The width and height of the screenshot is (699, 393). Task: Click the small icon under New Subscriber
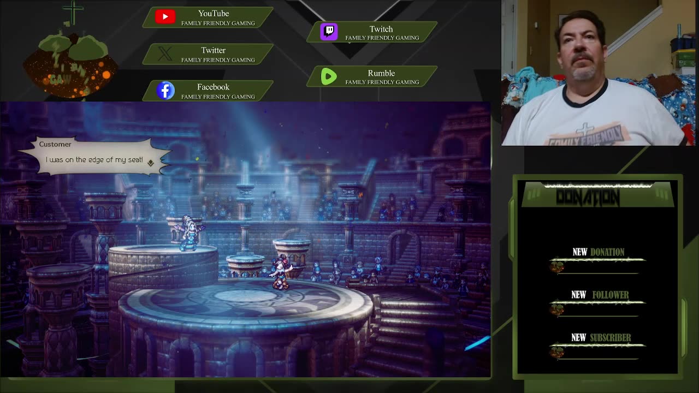pyautogui.click(x=557, y=352)
